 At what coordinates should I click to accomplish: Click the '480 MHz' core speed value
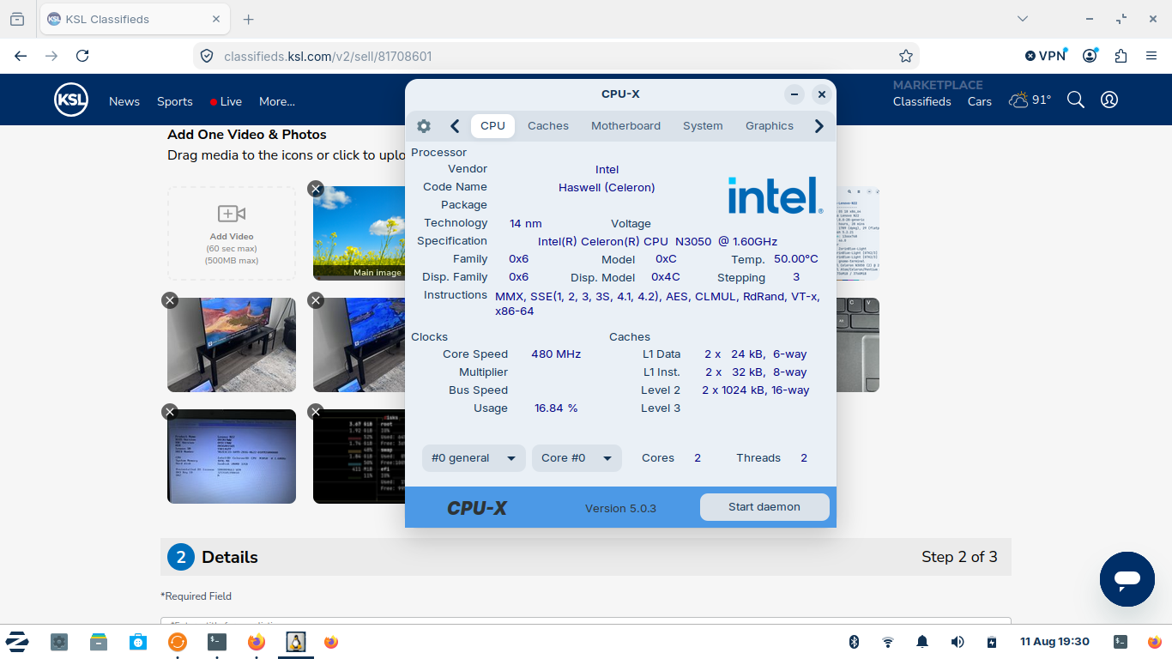tap(556, 354)
